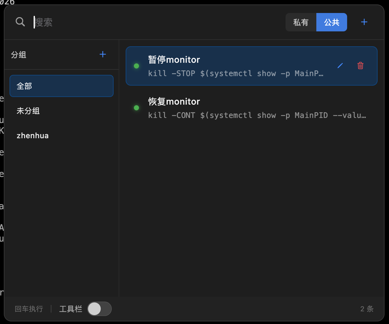Click green status dot of 暂停monitor

(136, 66)
